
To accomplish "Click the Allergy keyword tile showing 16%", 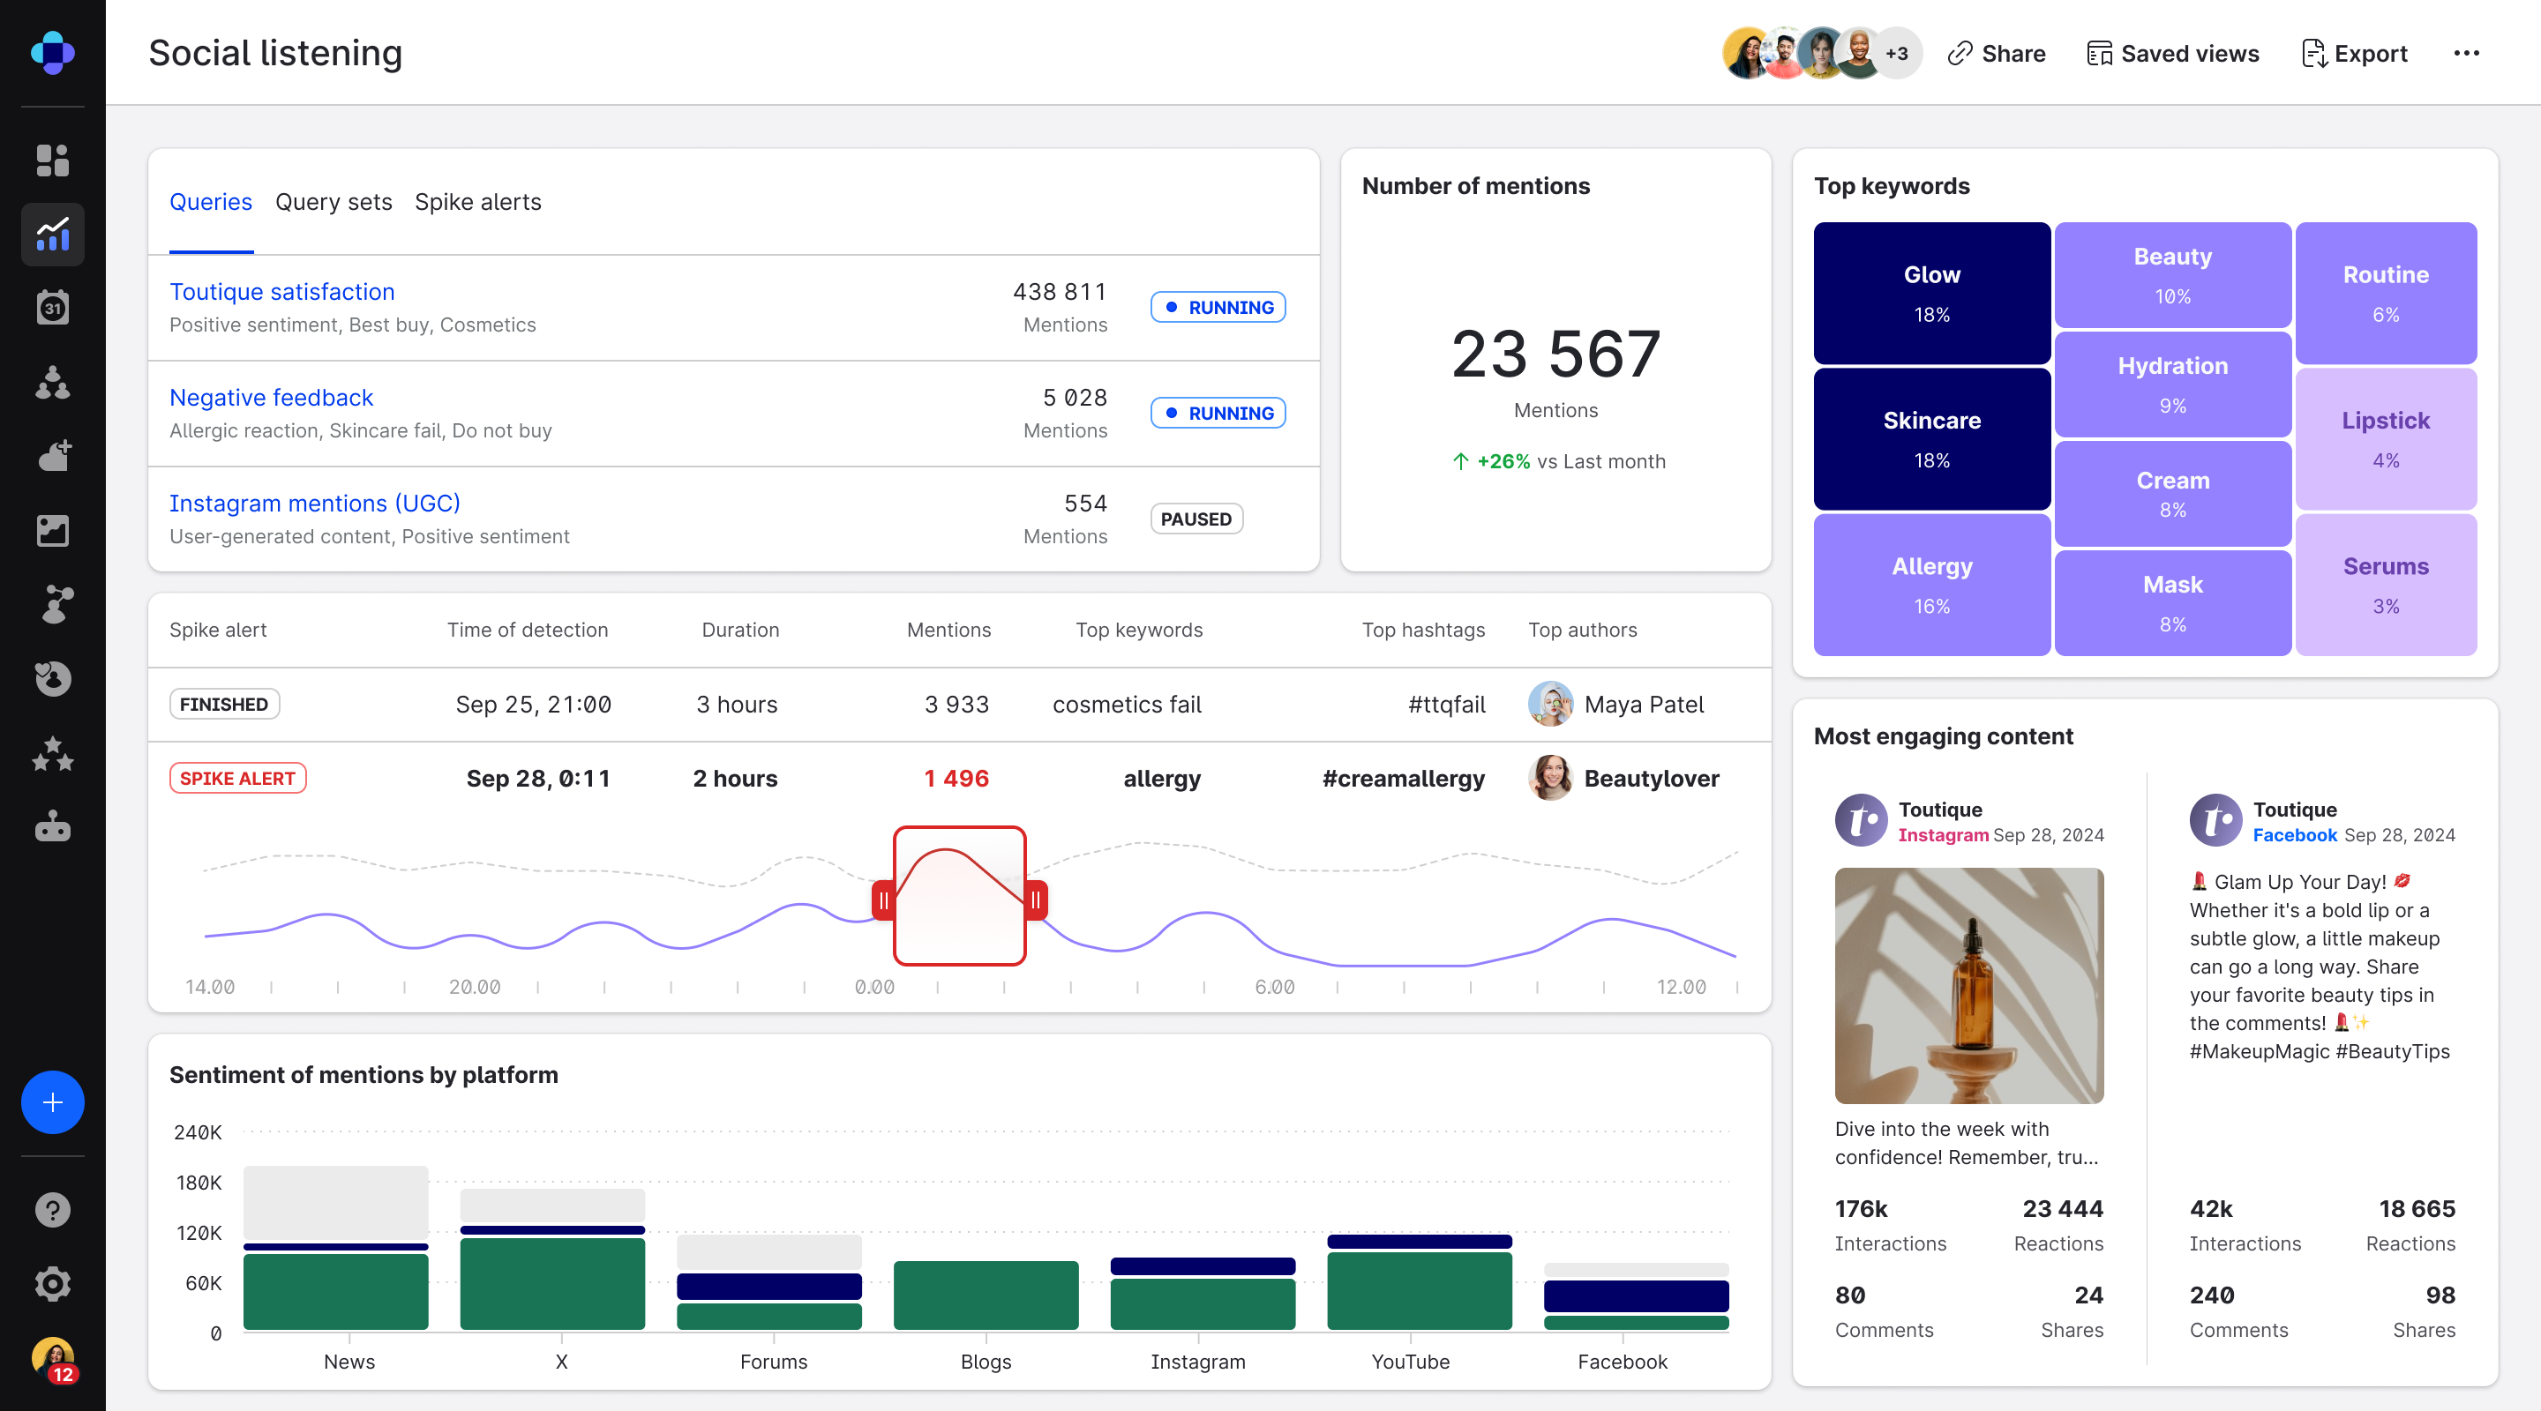I will [1931, 584].
